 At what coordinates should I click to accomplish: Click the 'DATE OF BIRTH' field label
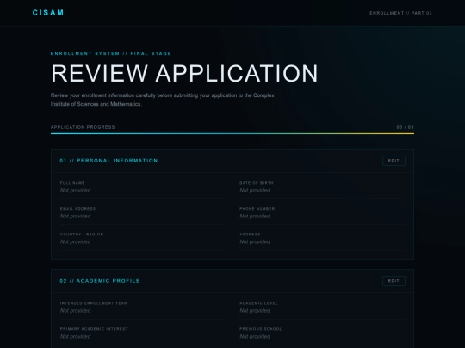pos(257,183)
